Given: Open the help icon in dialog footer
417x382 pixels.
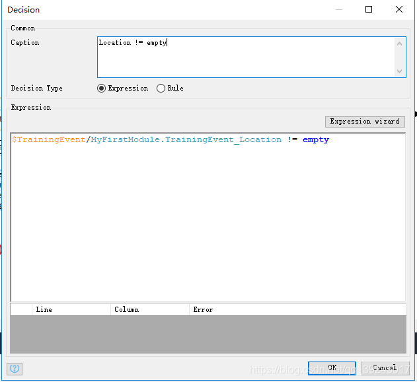Looking at the screenshot, I should click(x=15, y=368).
